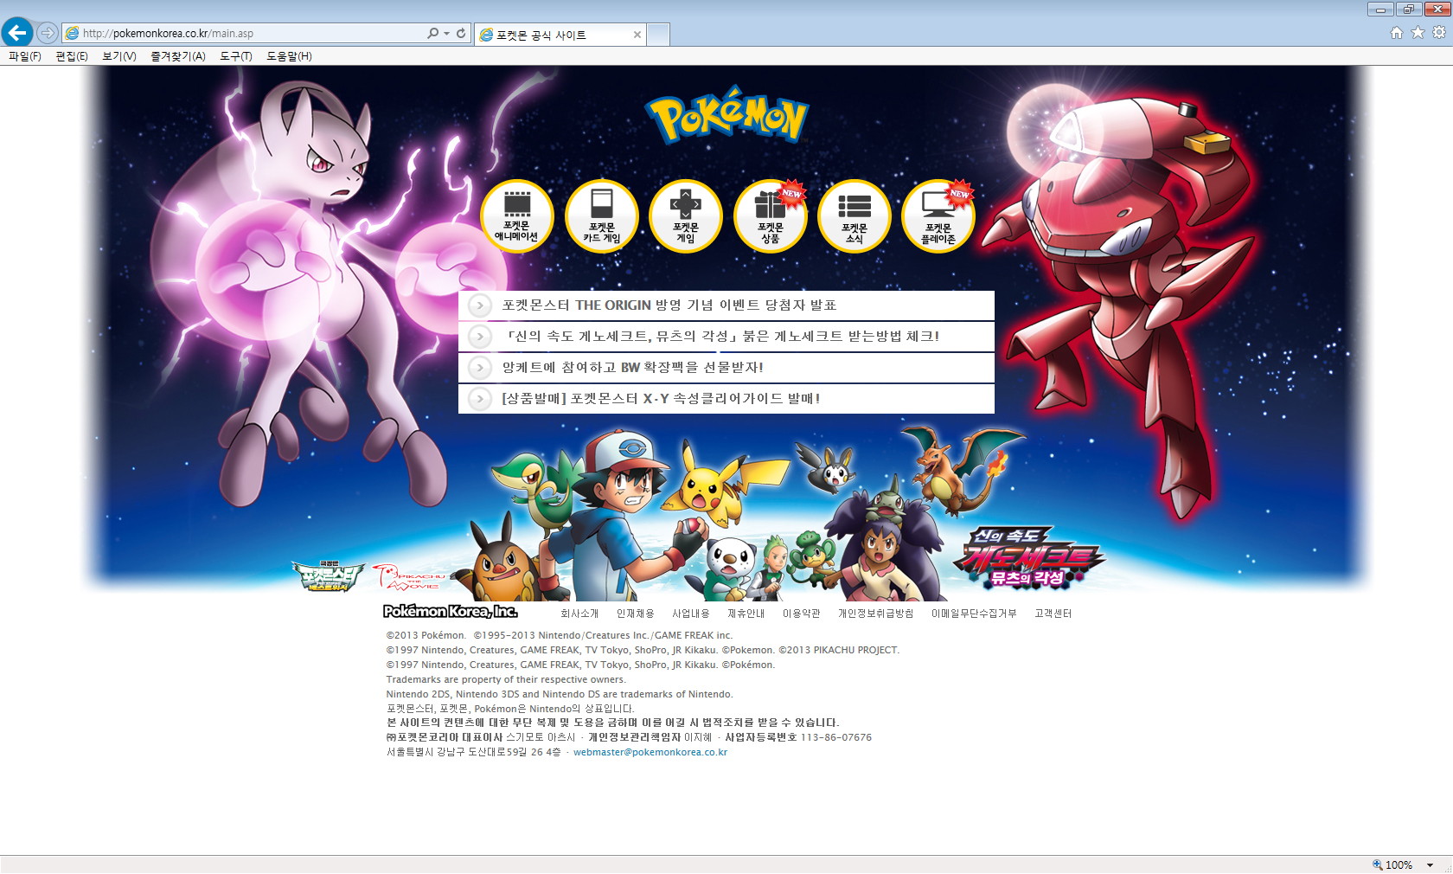Open X·Y 속성클리어가이드 발매 news
This screenshot has width=1453, height=874.
(661, 399)
